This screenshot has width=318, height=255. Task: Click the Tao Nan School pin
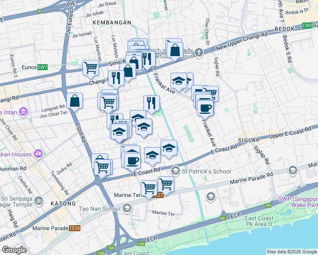[127, 209]
